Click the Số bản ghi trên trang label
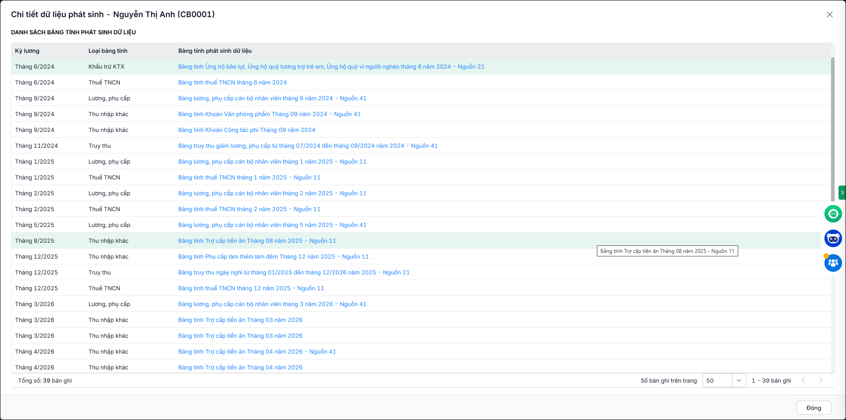The width and height of the screenshot is (846, 420). tap(669, 381)
